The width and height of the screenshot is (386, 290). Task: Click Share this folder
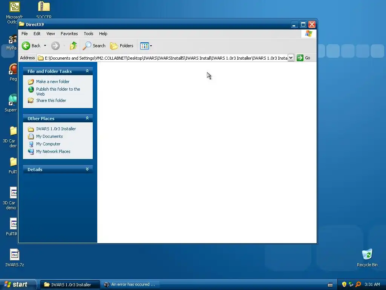click(x=51, y=100)
